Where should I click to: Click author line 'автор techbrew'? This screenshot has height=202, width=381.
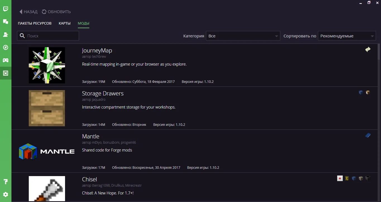(x=94, y=57)
